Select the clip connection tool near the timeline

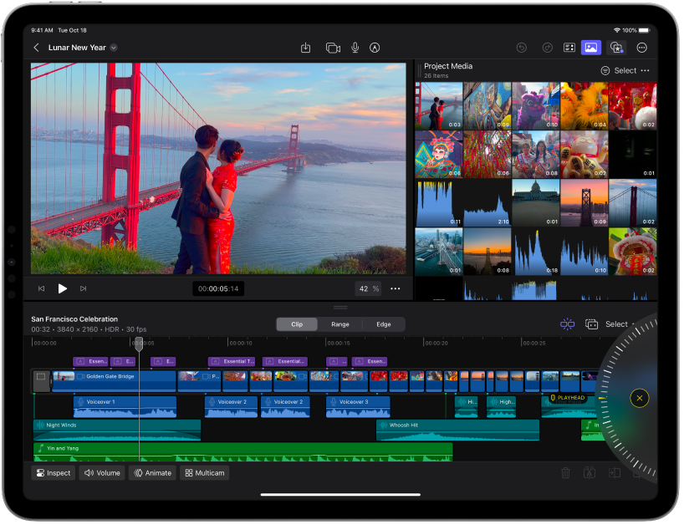[567, 324]
